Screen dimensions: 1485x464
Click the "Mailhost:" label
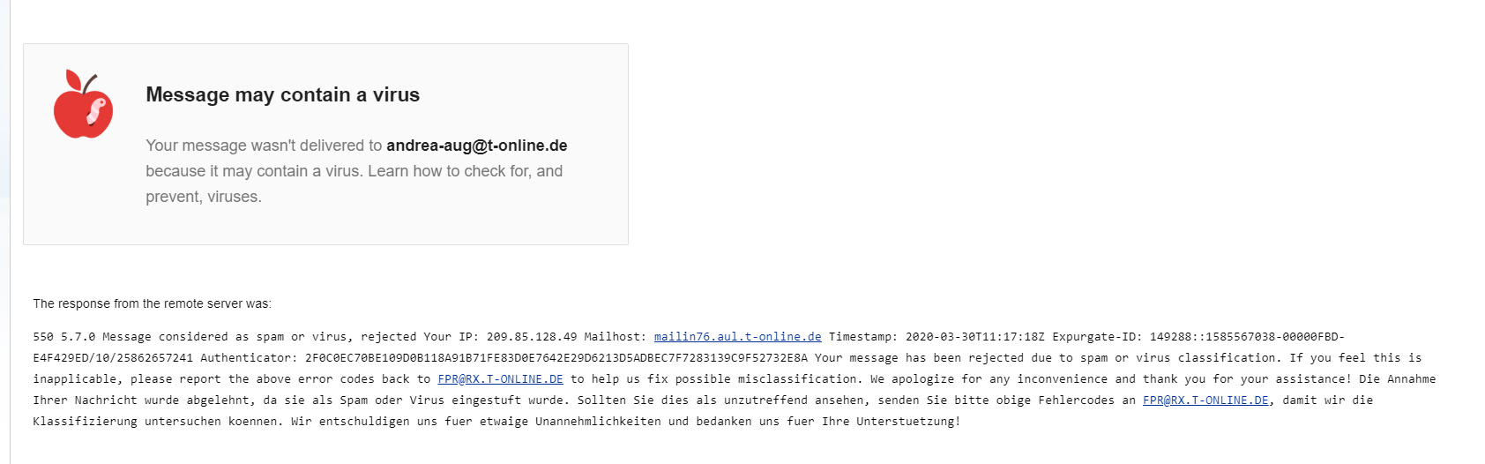click(615, 337)
